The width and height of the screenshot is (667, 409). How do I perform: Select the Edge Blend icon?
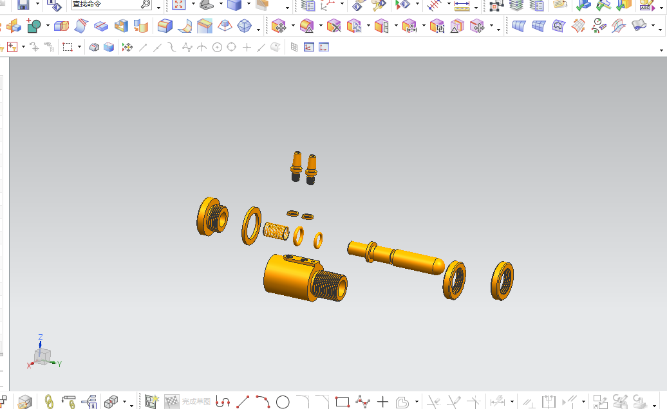pos(165,26)
